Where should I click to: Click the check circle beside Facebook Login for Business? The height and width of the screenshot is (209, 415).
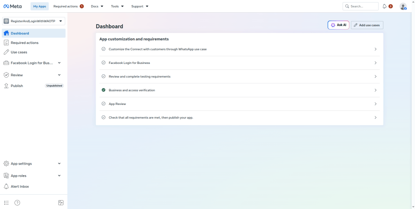pyautogui.click(x=103, y=63)
